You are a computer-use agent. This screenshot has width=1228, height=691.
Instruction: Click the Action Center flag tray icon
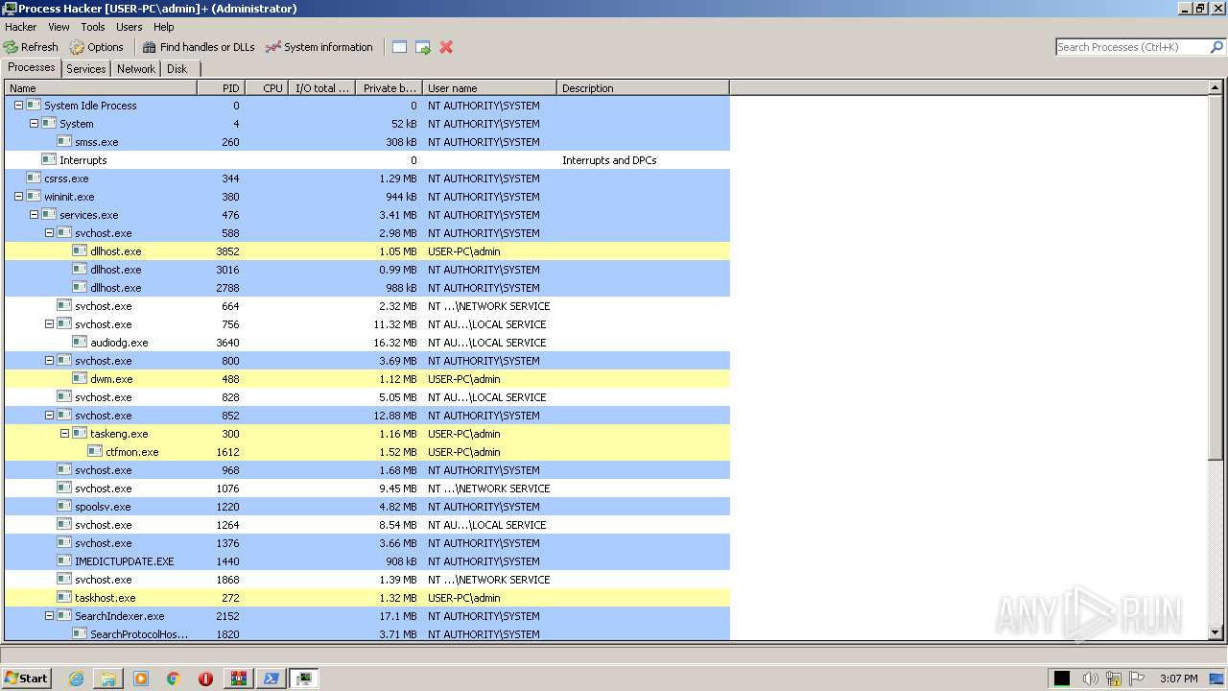point(1138,679)
